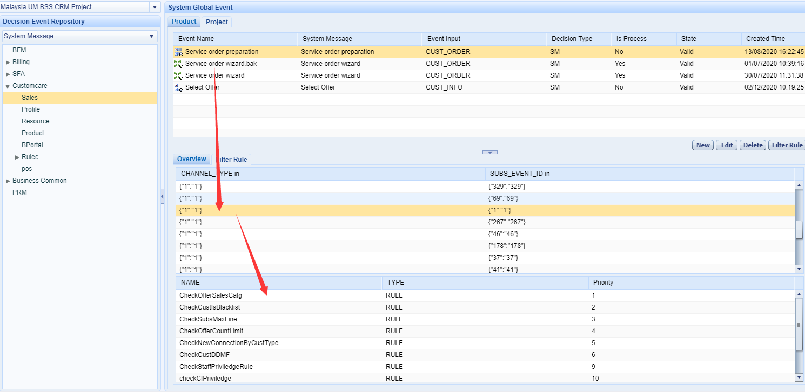Select the filter row with {"267":"267"}
805x392 pixels.
click(x=486, y=222)
